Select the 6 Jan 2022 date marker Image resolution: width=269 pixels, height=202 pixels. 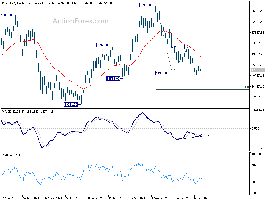202,198
